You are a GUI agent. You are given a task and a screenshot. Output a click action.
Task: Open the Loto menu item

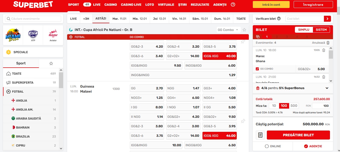tap(150, 4)
